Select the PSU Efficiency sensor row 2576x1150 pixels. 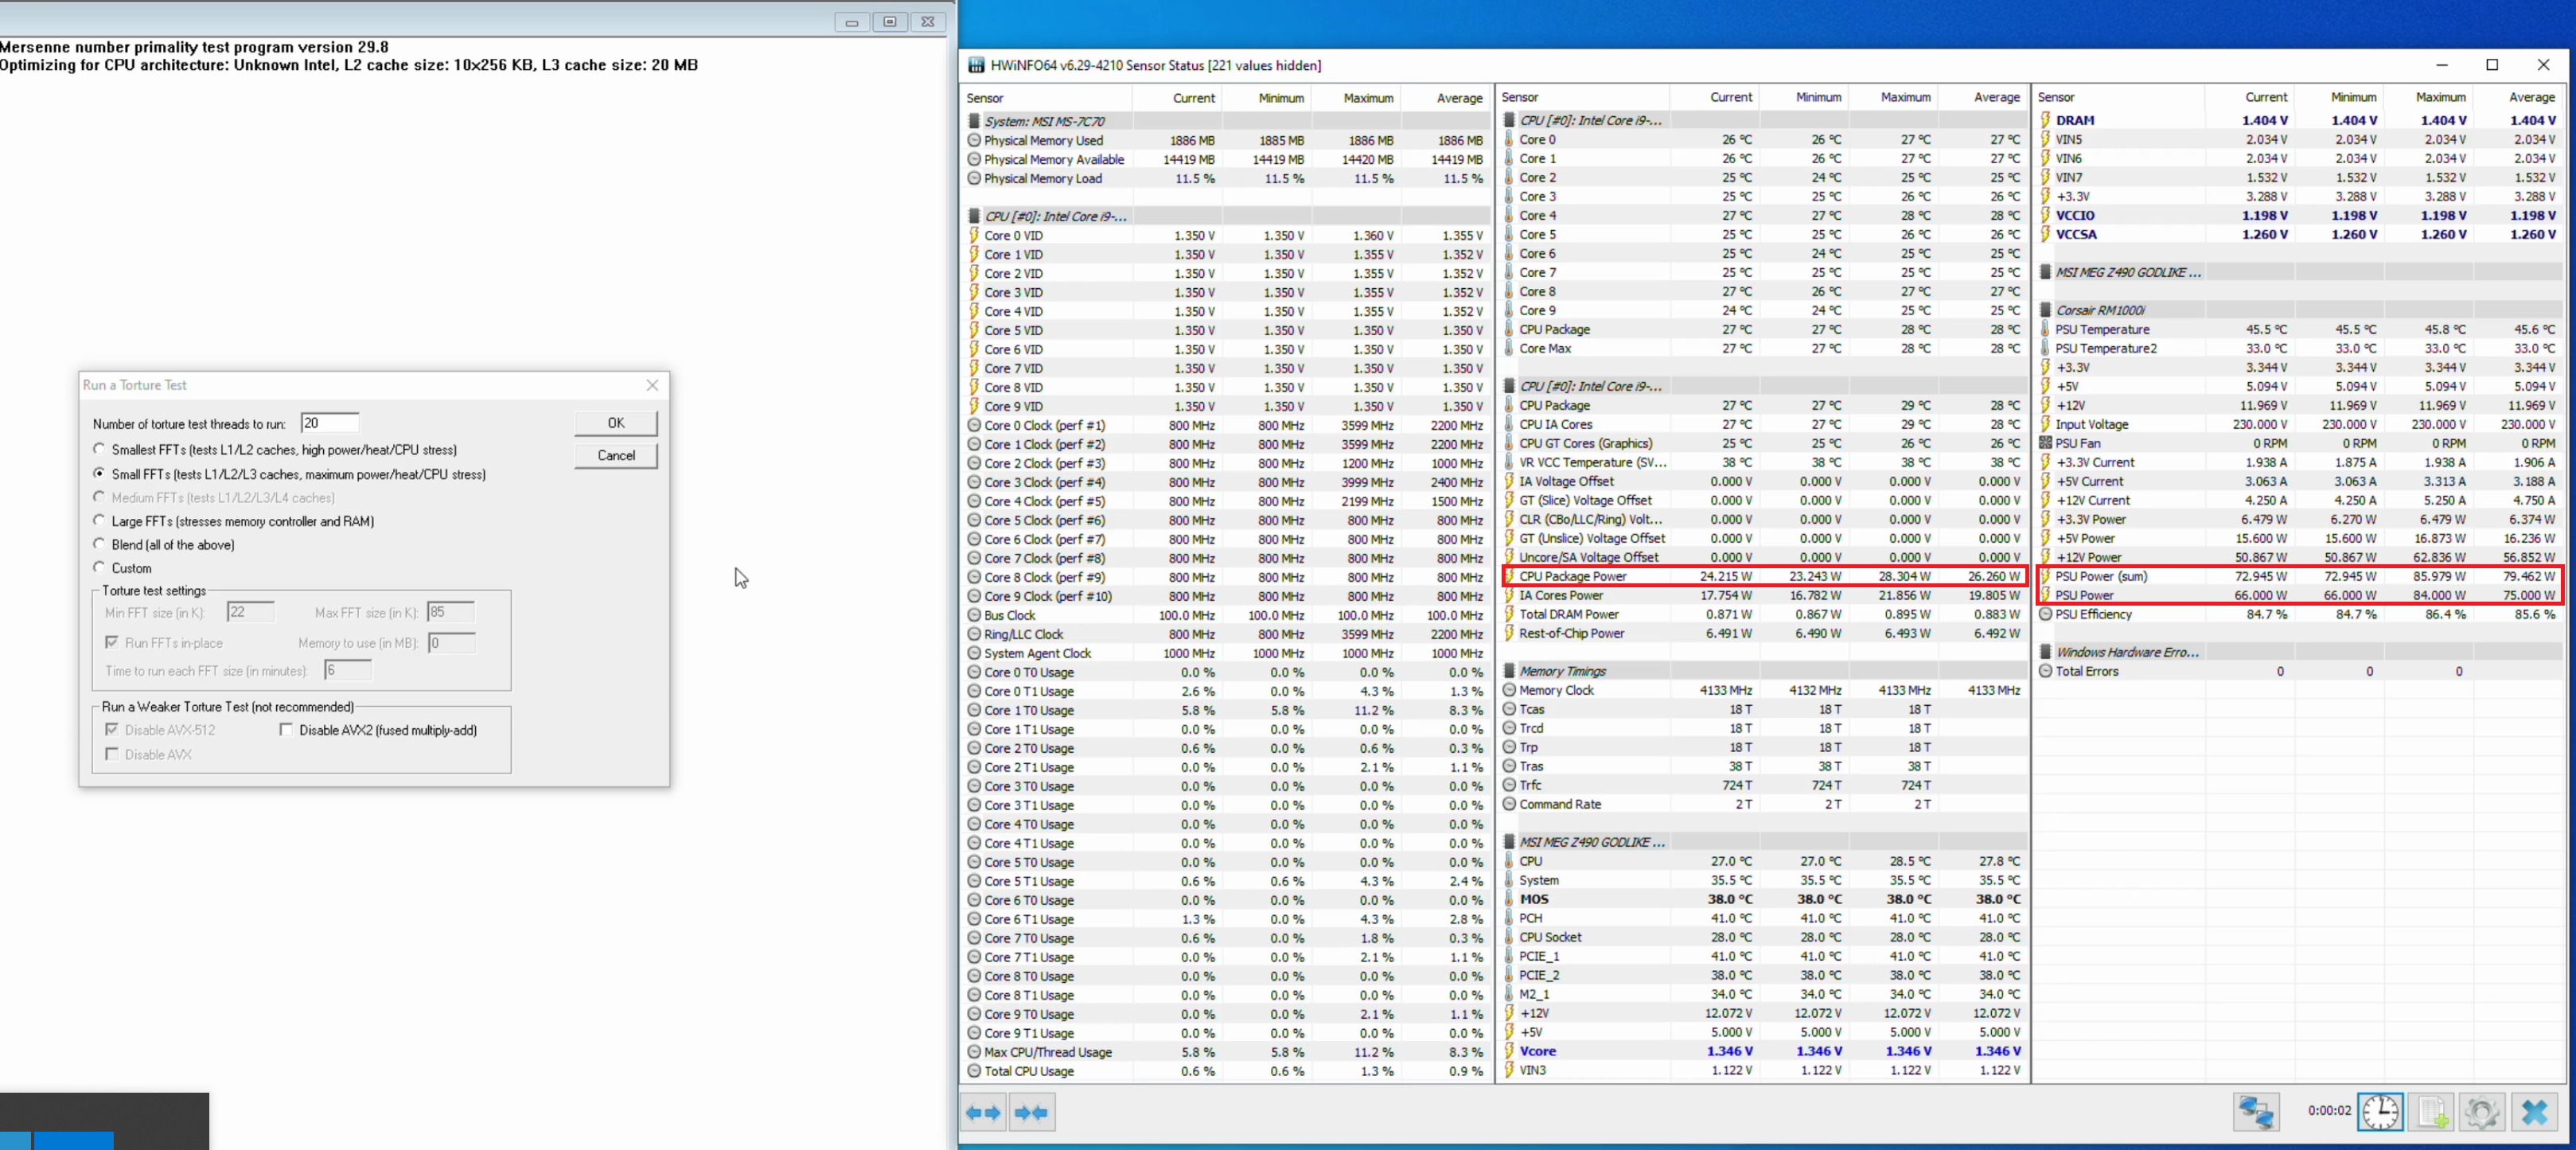coord(2093,614)
